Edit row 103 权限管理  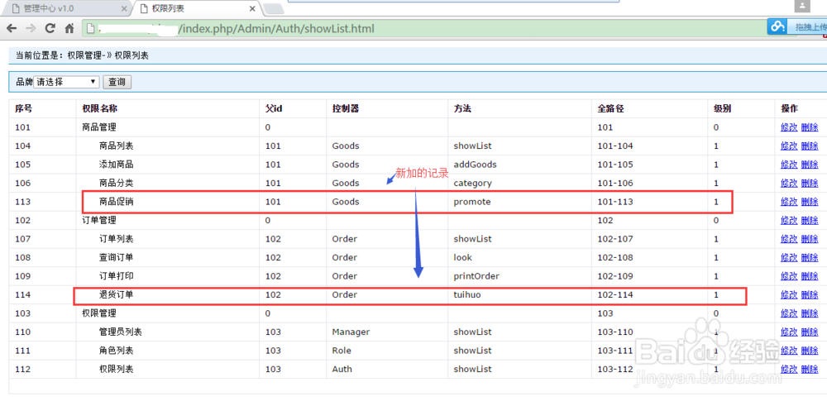pyautogui.click(x=788, y=313)
